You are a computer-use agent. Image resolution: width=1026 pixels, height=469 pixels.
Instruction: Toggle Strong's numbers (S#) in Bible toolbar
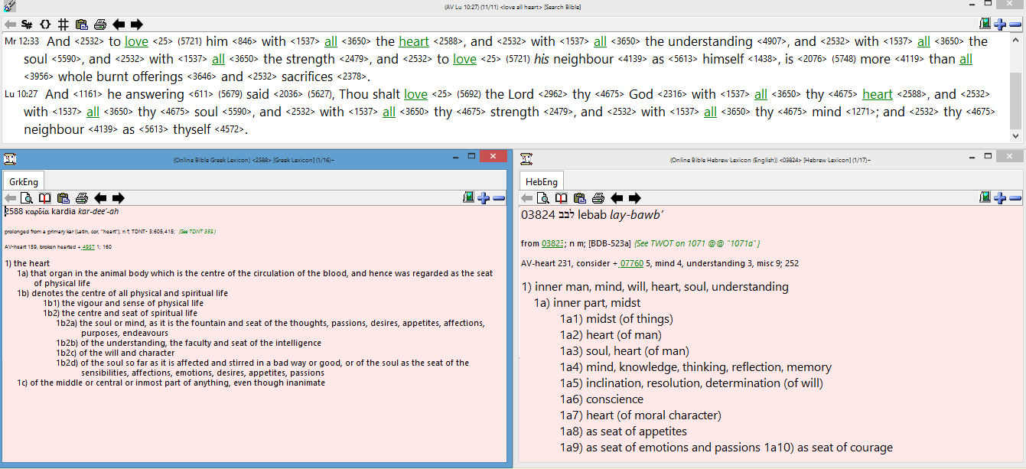click(28, 24)
